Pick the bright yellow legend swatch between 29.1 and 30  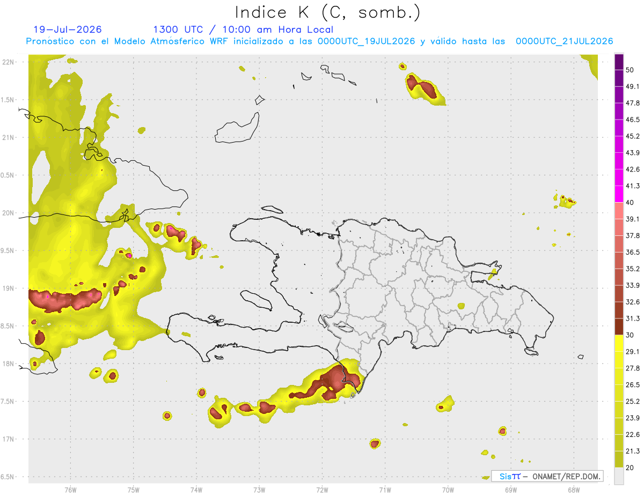tap(619, 343)
